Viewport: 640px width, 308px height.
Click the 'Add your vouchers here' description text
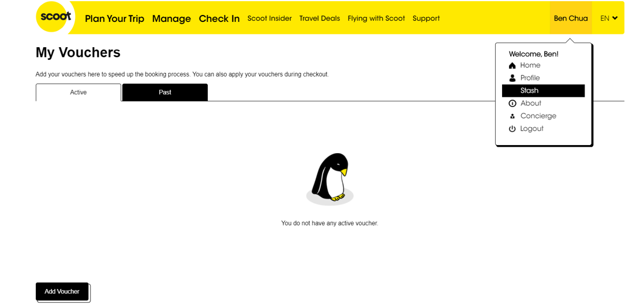(x=182, y=75)
